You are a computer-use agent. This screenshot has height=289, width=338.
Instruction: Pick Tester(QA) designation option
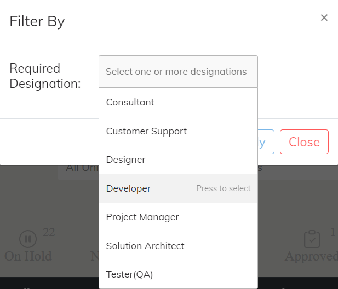(x=178, y=274)
